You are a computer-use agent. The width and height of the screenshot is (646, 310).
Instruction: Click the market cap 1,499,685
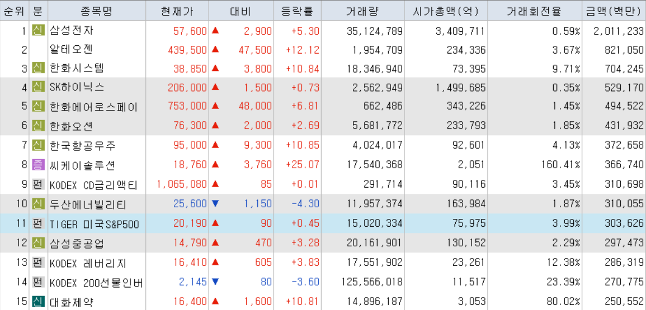pyautogui.click(x=461, y=88)
